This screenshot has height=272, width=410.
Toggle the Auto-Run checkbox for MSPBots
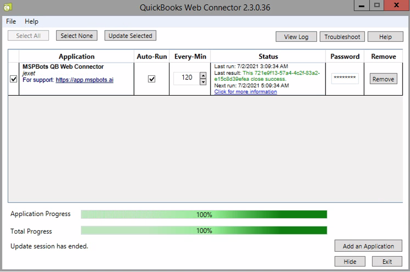coord(151,79)
